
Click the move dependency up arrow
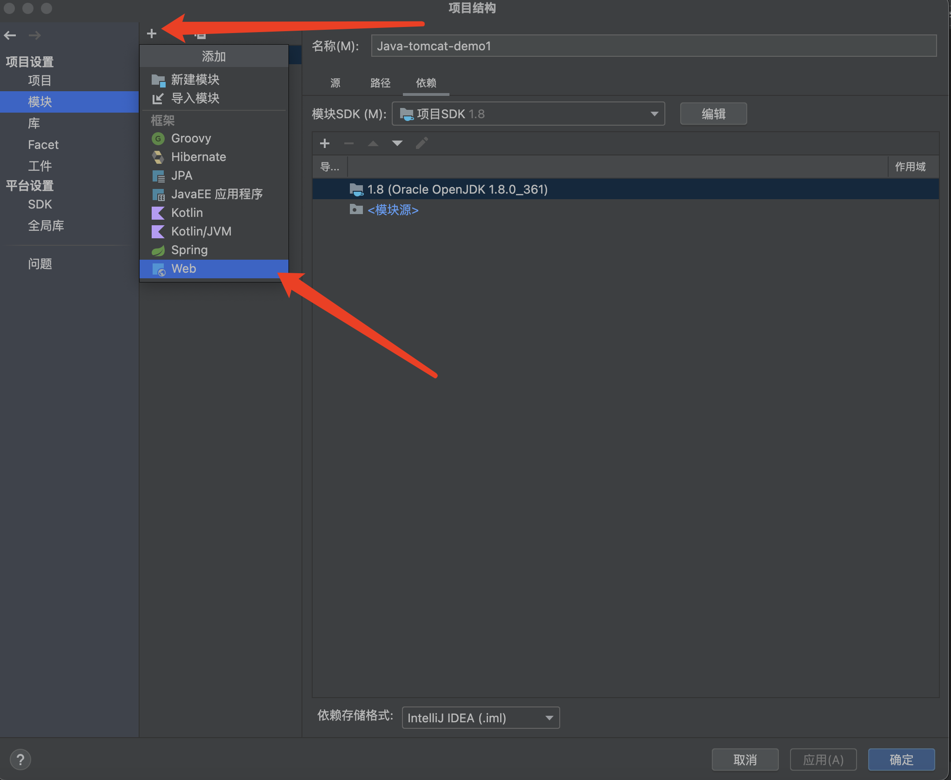pos(373,143)
